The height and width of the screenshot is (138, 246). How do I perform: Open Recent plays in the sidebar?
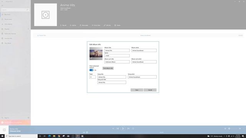[x=15, y=19]
